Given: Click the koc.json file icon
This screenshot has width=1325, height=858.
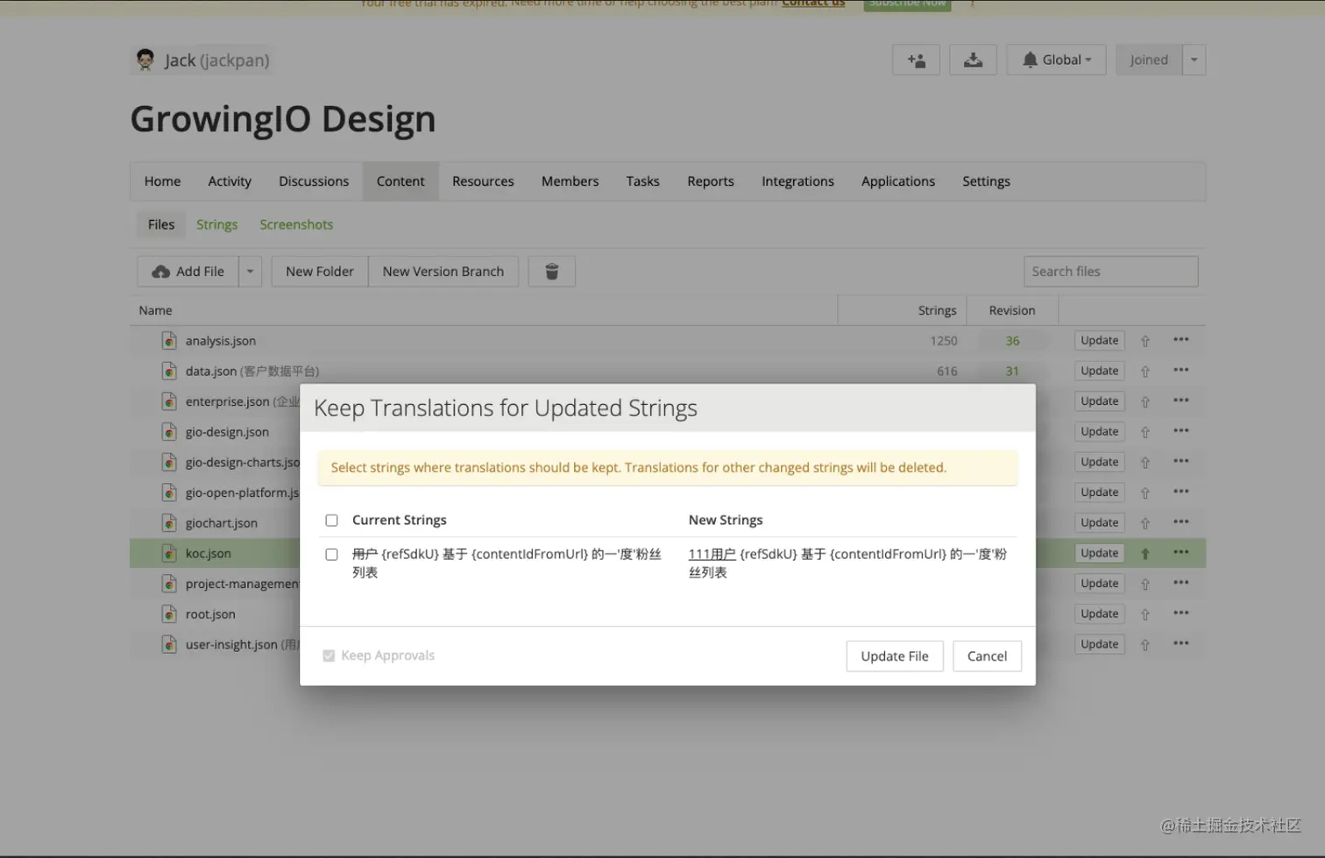Looking at the screenshot, I should point(169,553).
